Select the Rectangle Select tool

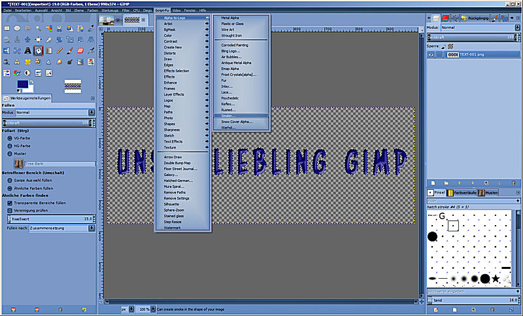[x=7, y=29]
